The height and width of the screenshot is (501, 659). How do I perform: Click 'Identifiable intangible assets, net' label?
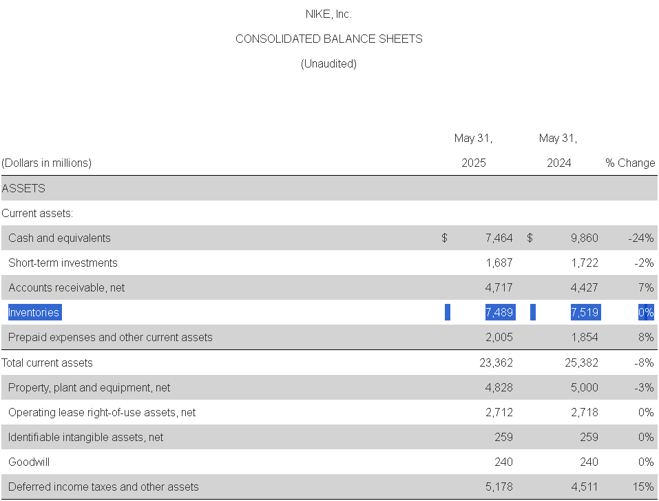[86, 437]
